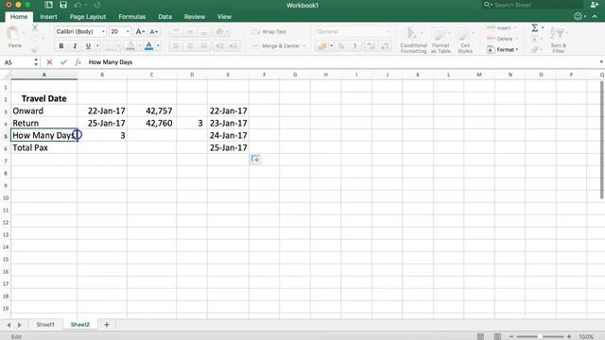Click the accounting currency format icon
Viewport: 605px width, 340px height.
(321, 46)
